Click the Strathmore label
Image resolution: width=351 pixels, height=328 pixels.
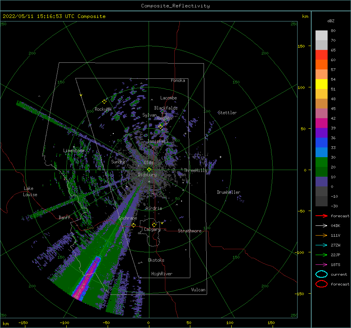(190, 231)
